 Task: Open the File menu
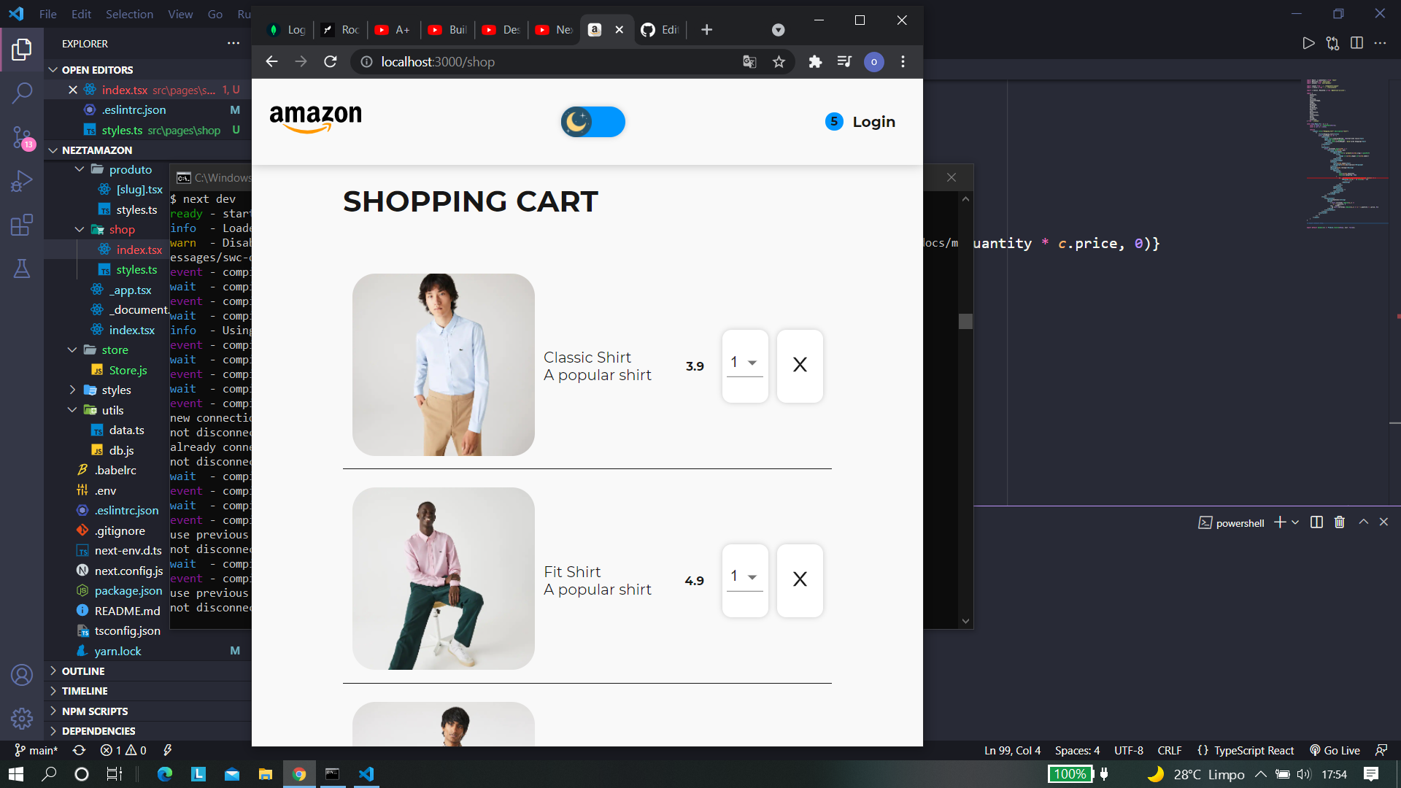47,14
